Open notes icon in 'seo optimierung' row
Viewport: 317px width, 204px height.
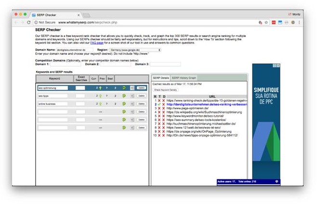point(132,88)
